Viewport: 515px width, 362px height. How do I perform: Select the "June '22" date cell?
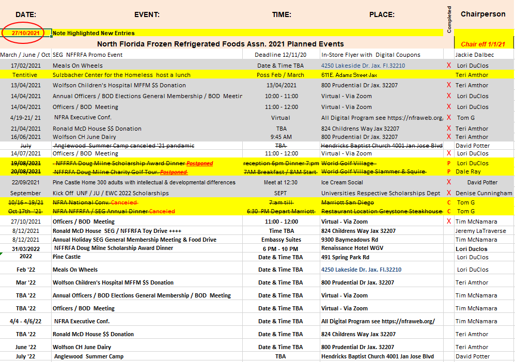(26, 347)
